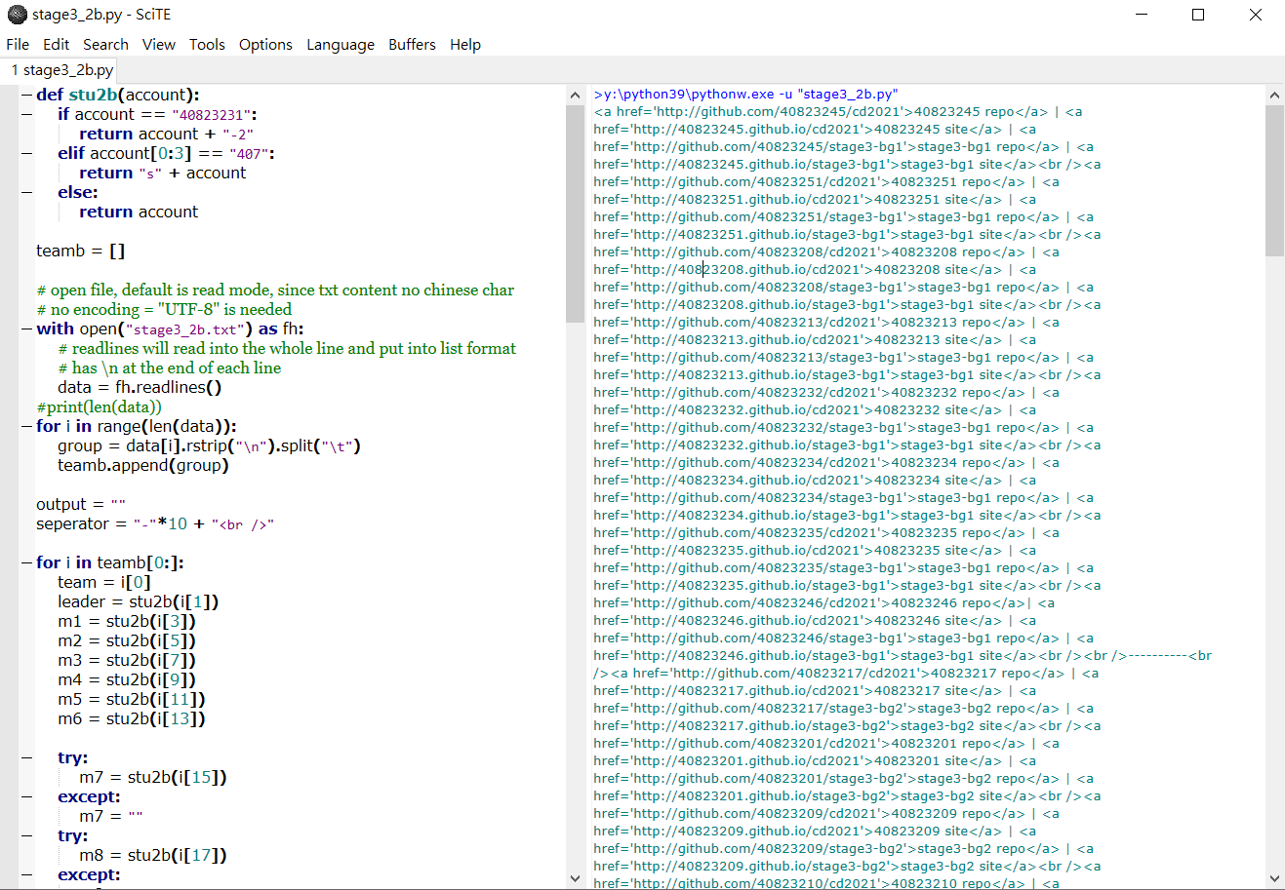
Task: Open the Buffers menu
Action: point(412,44)
